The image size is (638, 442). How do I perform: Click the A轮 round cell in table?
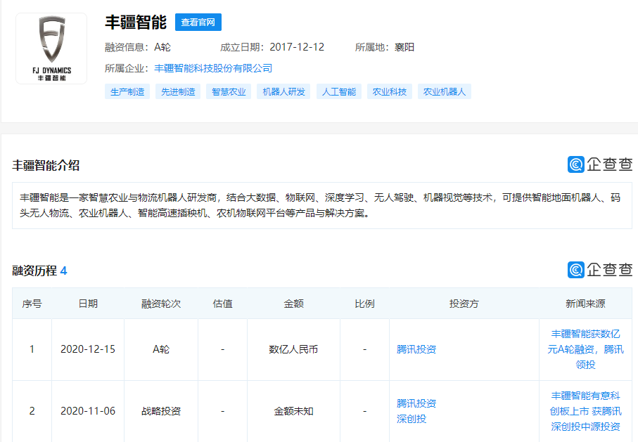pos(161,349)
